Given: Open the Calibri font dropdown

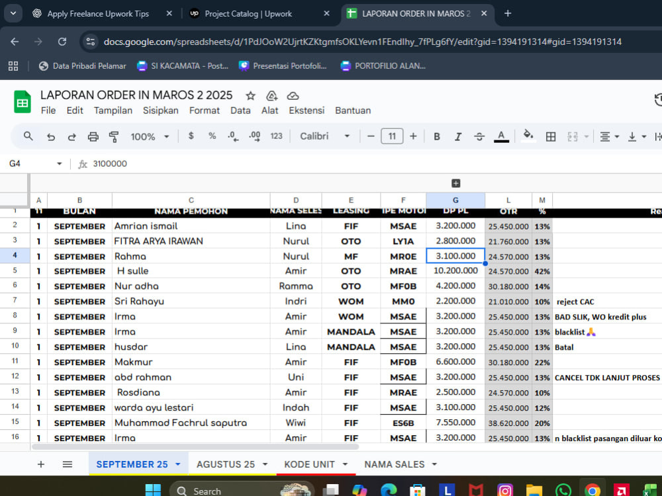Looking at the screenshot, I should click(324, 136).
